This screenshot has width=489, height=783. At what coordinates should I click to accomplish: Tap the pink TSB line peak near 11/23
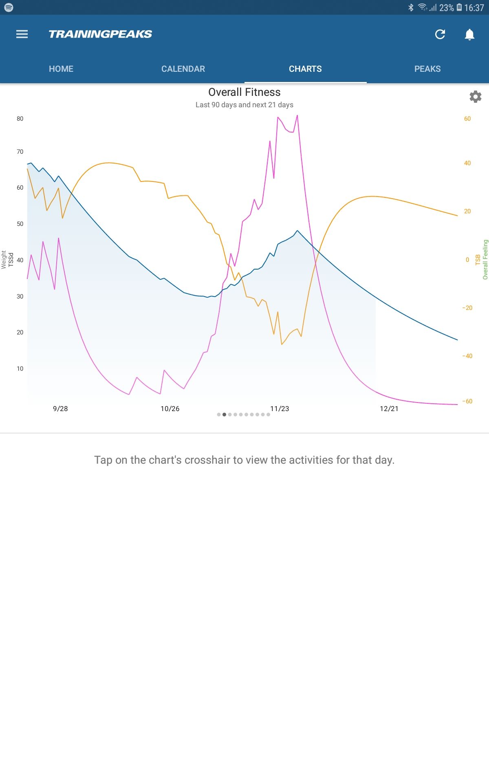(297, 116)
